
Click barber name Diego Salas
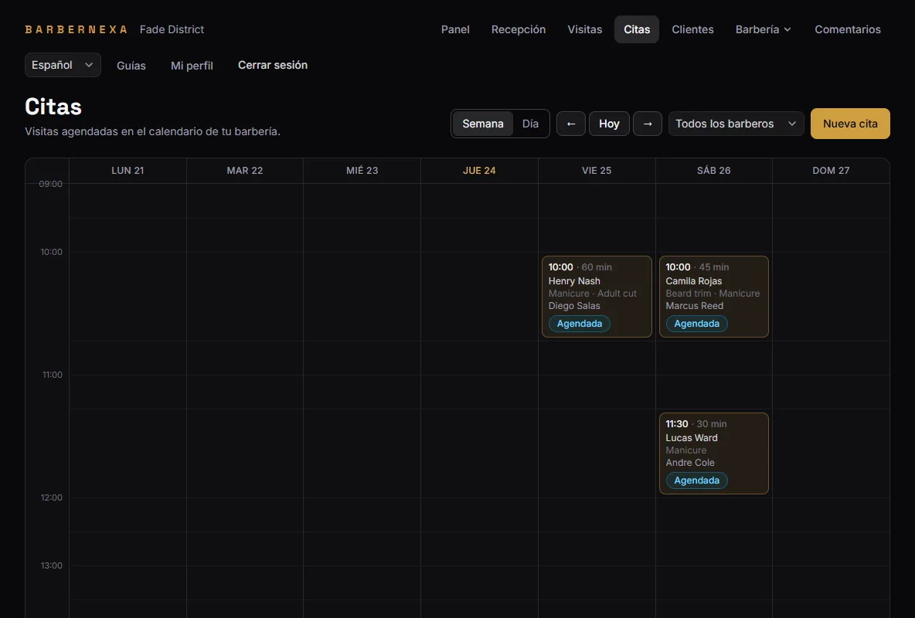[574, 306]
